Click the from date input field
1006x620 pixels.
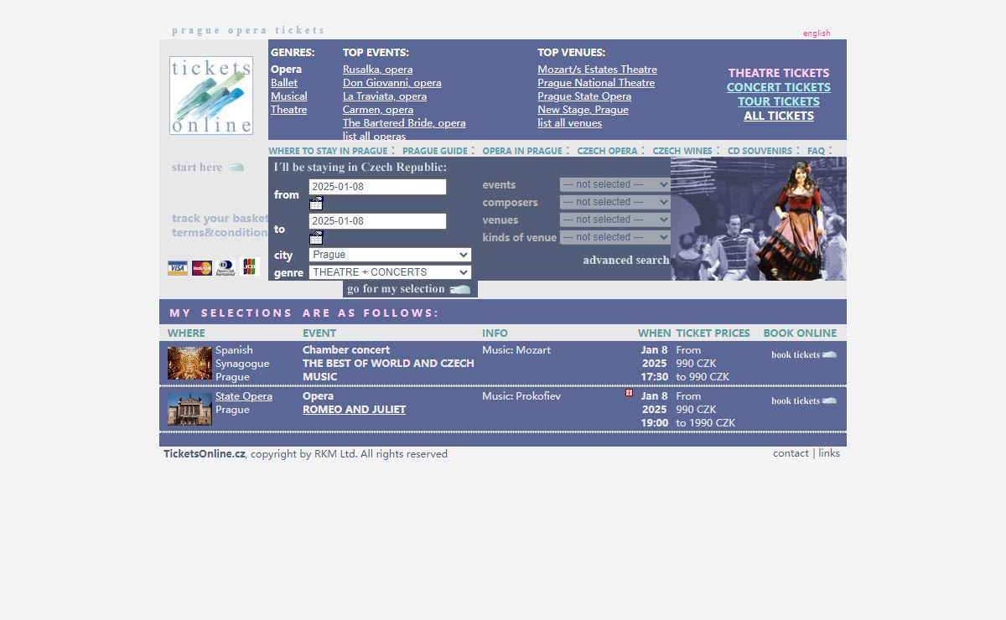pyautogui.click(x=377, y=187)
